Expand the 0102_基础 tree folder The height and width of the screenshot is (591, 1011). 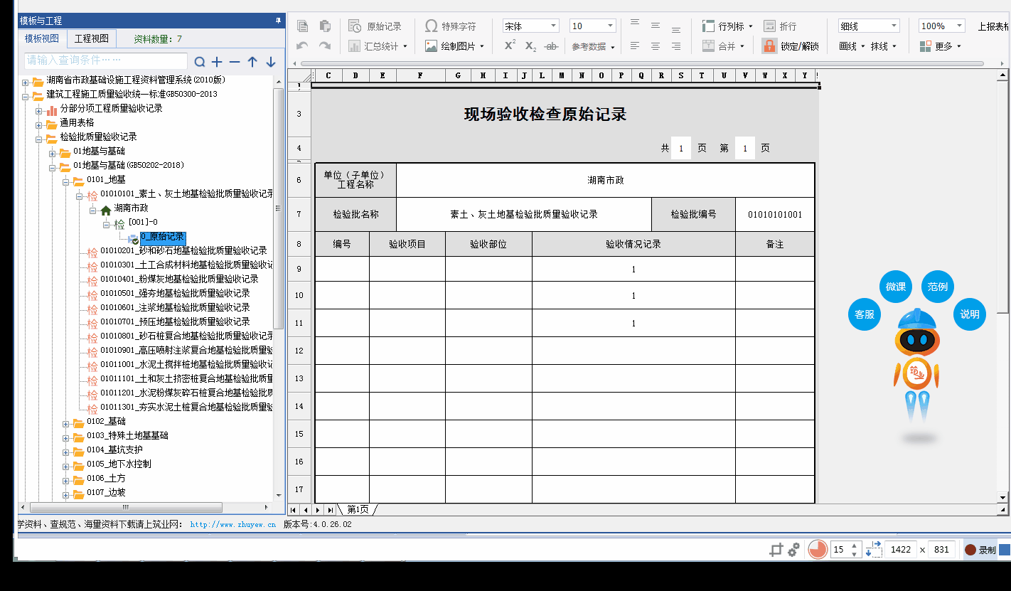[66, 422]
